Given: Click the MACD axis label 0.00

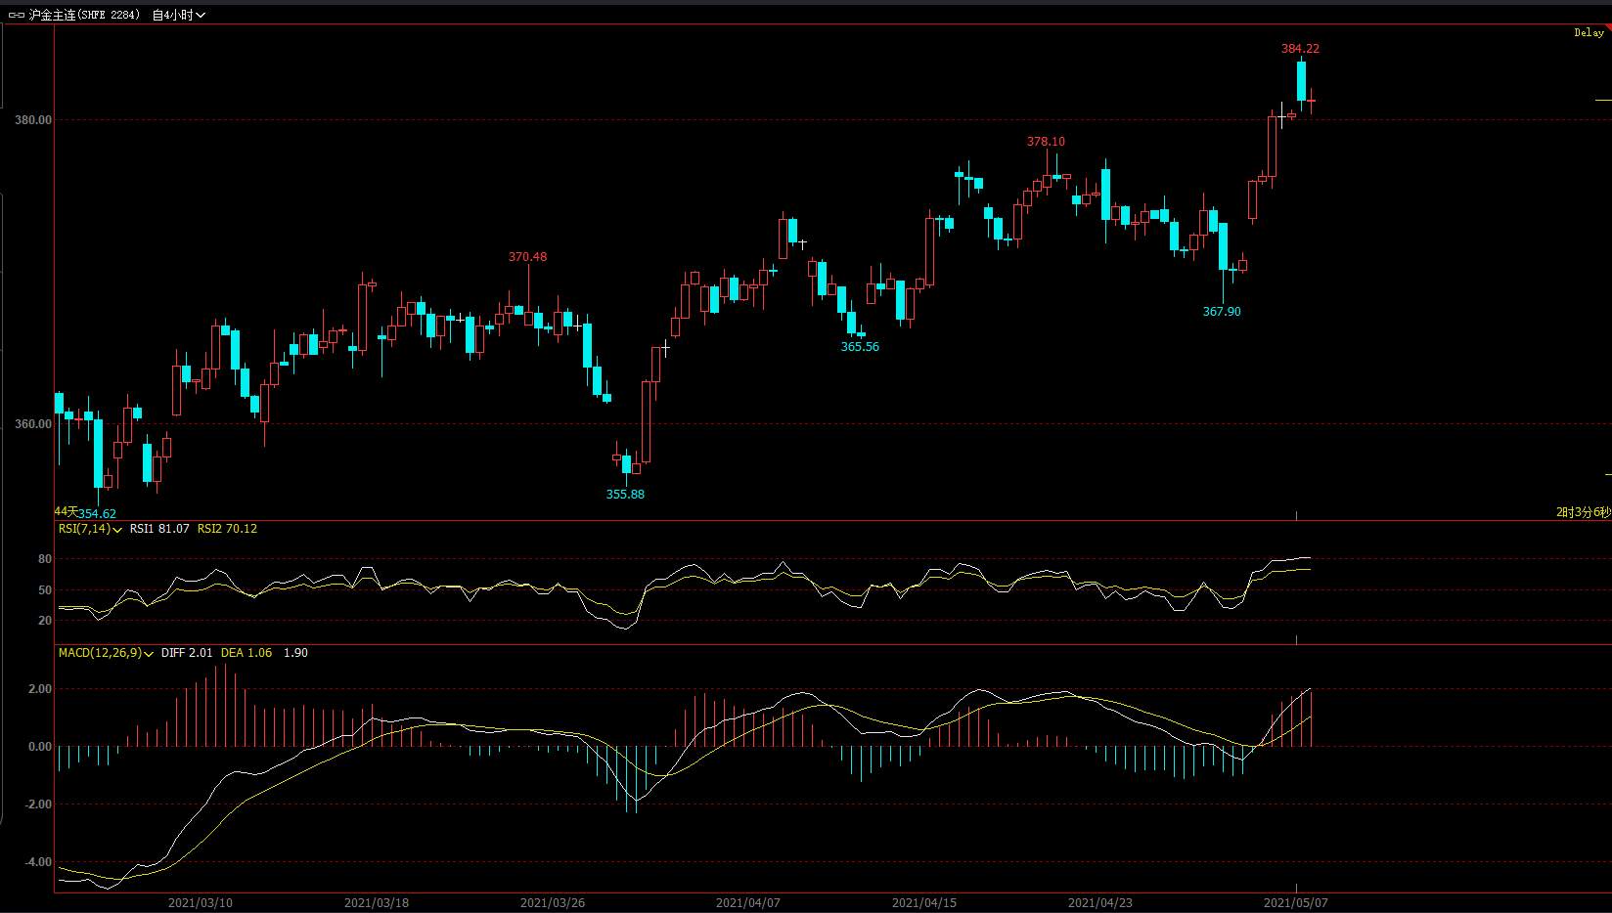Looking at the screenshot, I should [x=39, y=747].
